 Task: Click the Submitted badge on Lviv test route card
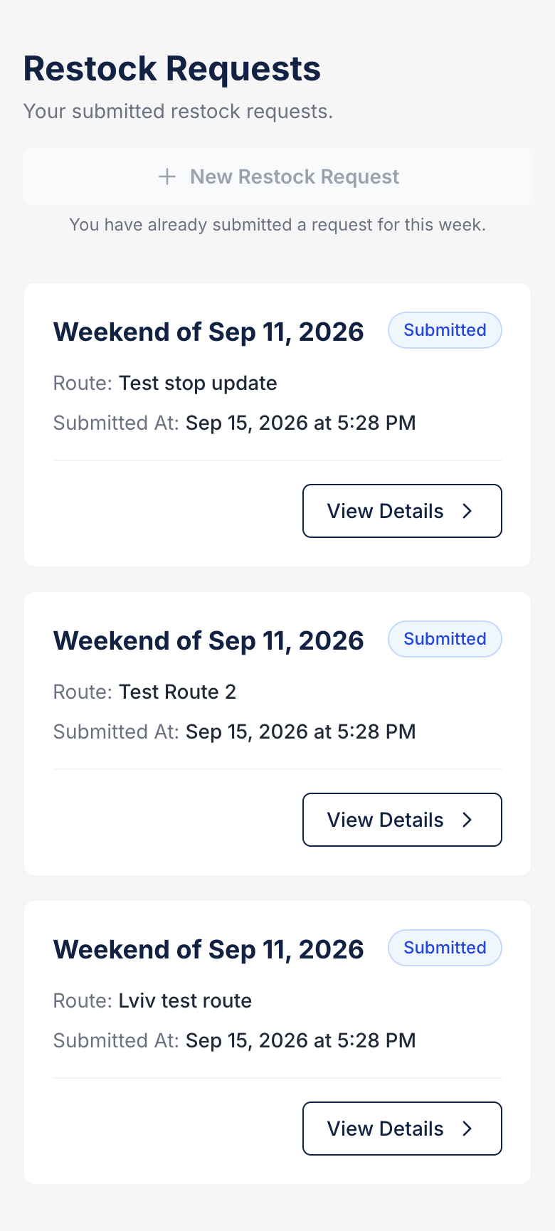click(x=445, y=948)
